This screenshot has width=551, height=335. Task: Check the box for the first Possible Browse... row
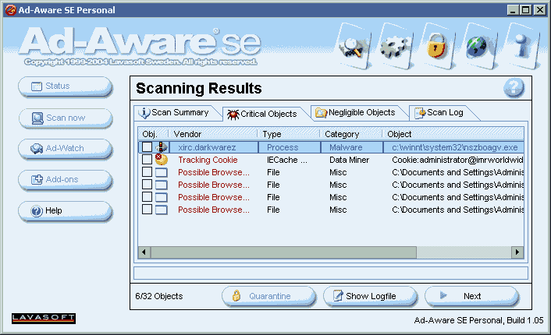tap(147, 172)
